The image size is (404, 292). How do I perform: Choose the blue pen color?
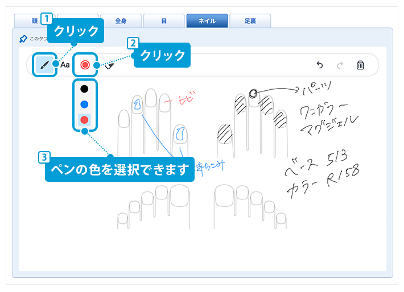pos(84,104)
